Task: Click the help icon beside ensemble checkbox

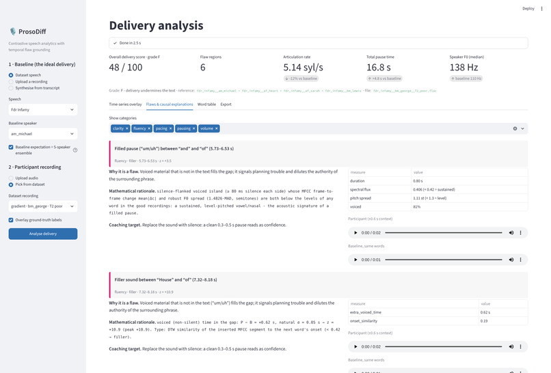Action: tap(75, 150)
